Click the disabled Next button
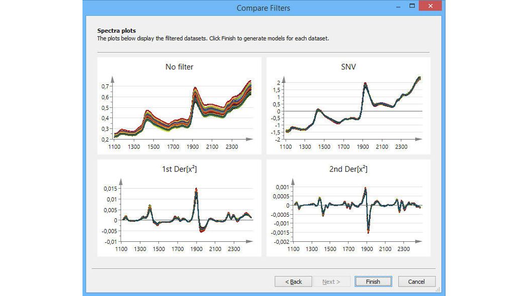 [x=332, y=281]
